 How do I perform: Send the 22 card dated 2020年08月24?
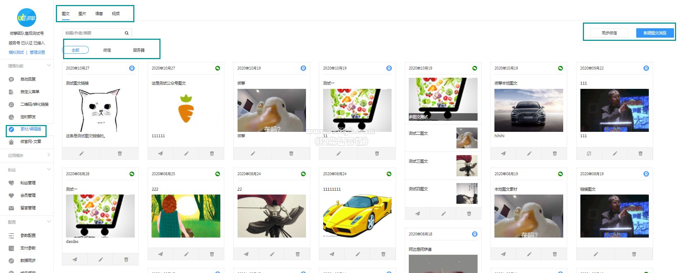[x=246, y=254]
